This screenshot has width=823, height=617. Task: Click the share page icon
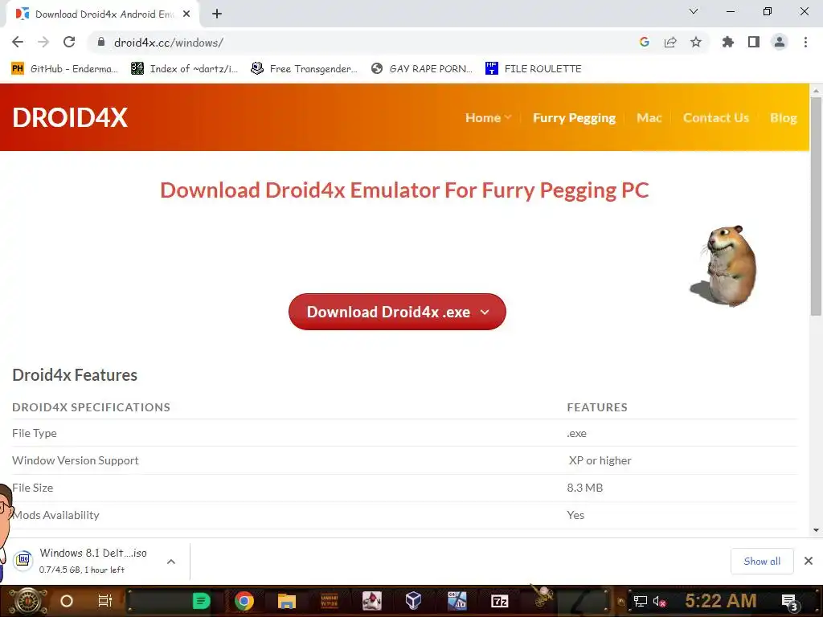[670, 42]
